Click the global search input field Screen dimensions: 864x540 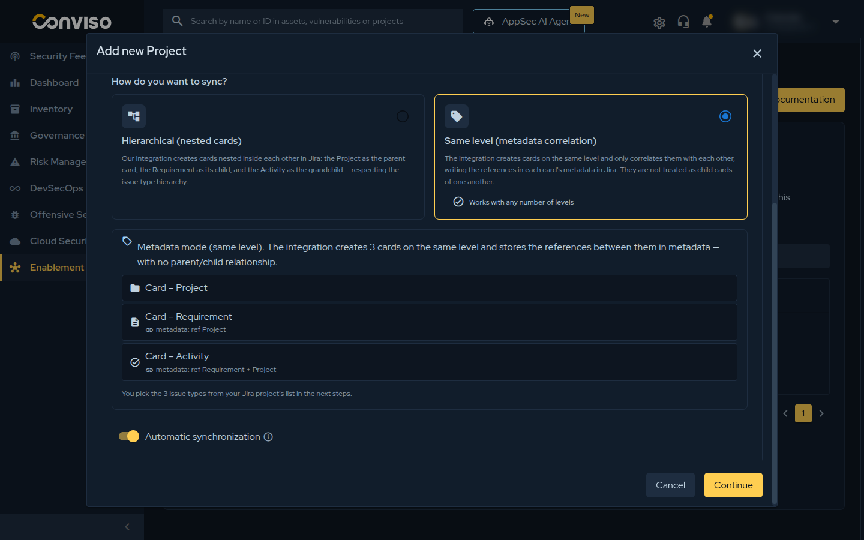pos(313,21)
